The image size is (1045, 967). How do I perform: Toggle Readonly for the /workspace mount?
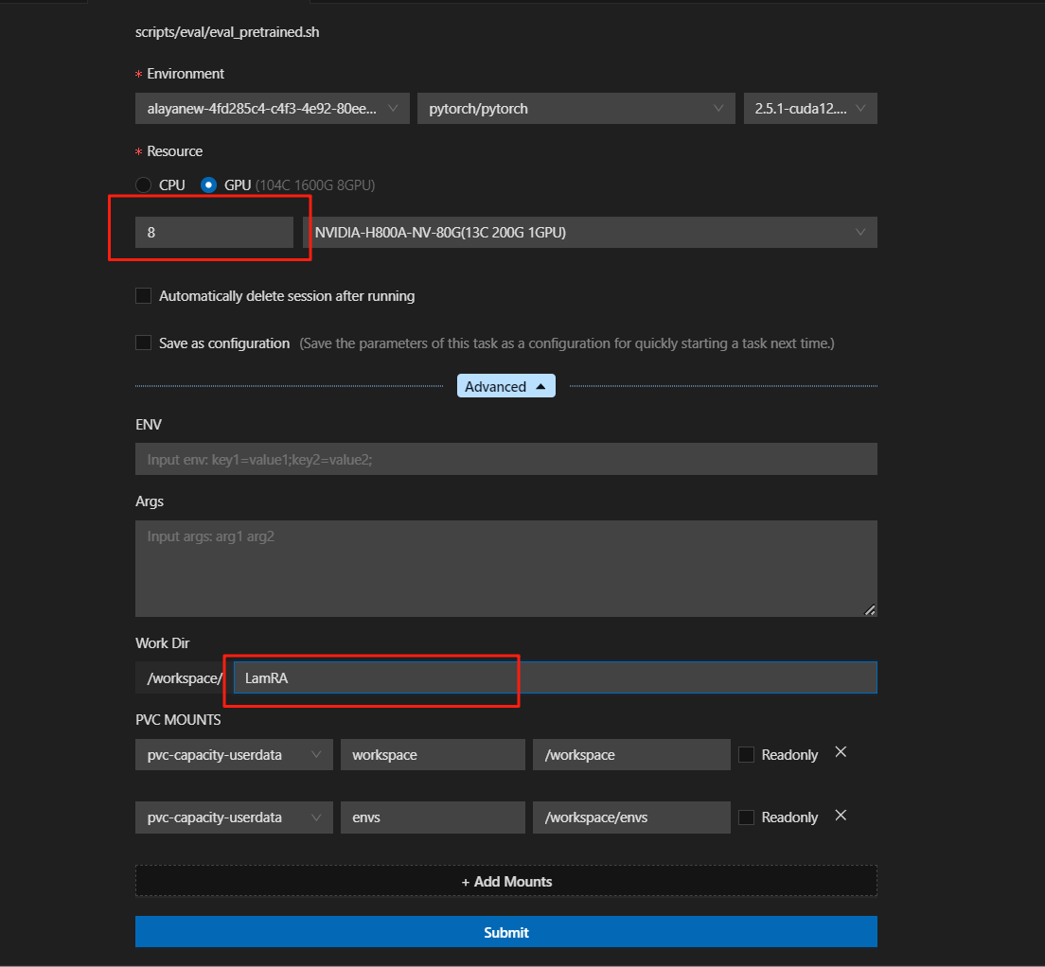[746, 755]
